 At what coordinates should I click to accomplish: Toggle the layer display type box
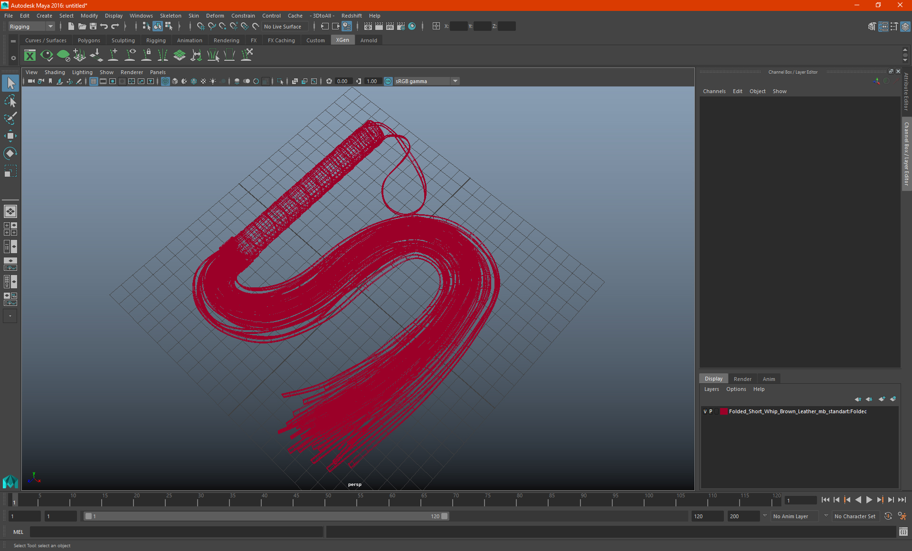coord(716,411)
